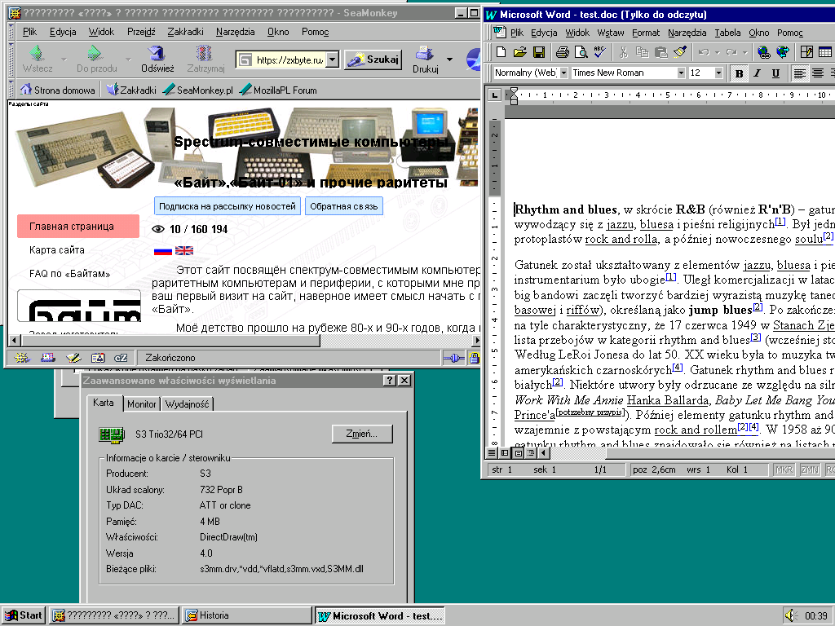Open the font name dropdown Times New Roman
This screenshot has height=626, width=835.
click(681, 73)
